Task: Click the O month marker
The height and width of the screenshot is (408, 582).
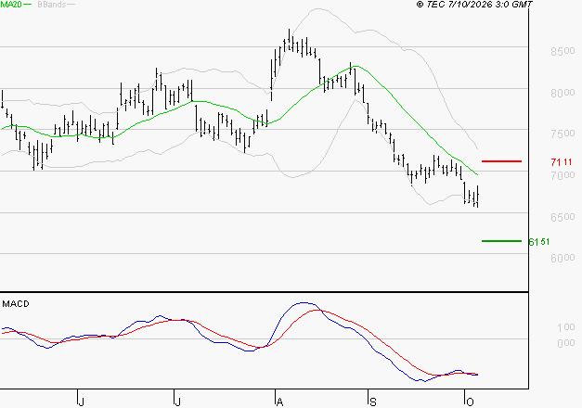Action: [470, 402]
